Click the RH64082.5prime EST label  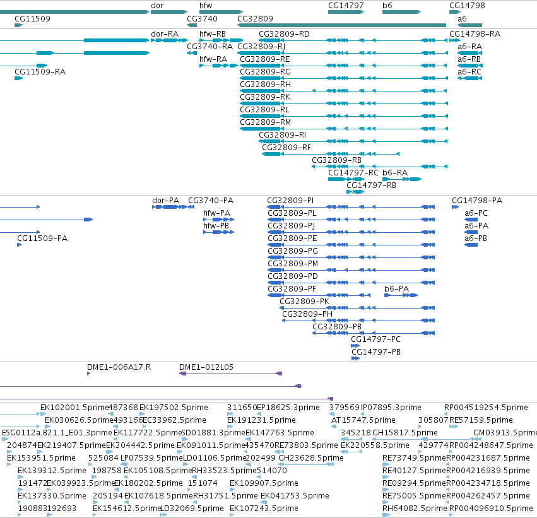pyautogui.click(x=415, y=509)
